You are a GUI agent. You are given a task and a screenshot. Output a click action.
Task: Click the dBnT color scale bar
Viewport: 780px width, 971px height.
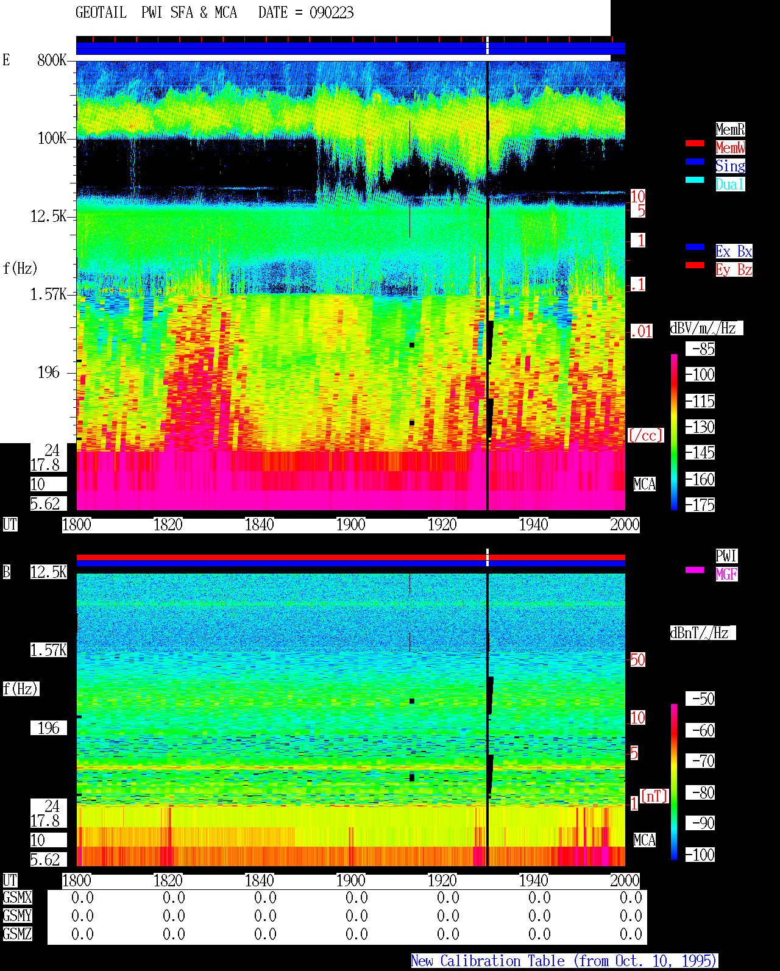pos(674,782)
